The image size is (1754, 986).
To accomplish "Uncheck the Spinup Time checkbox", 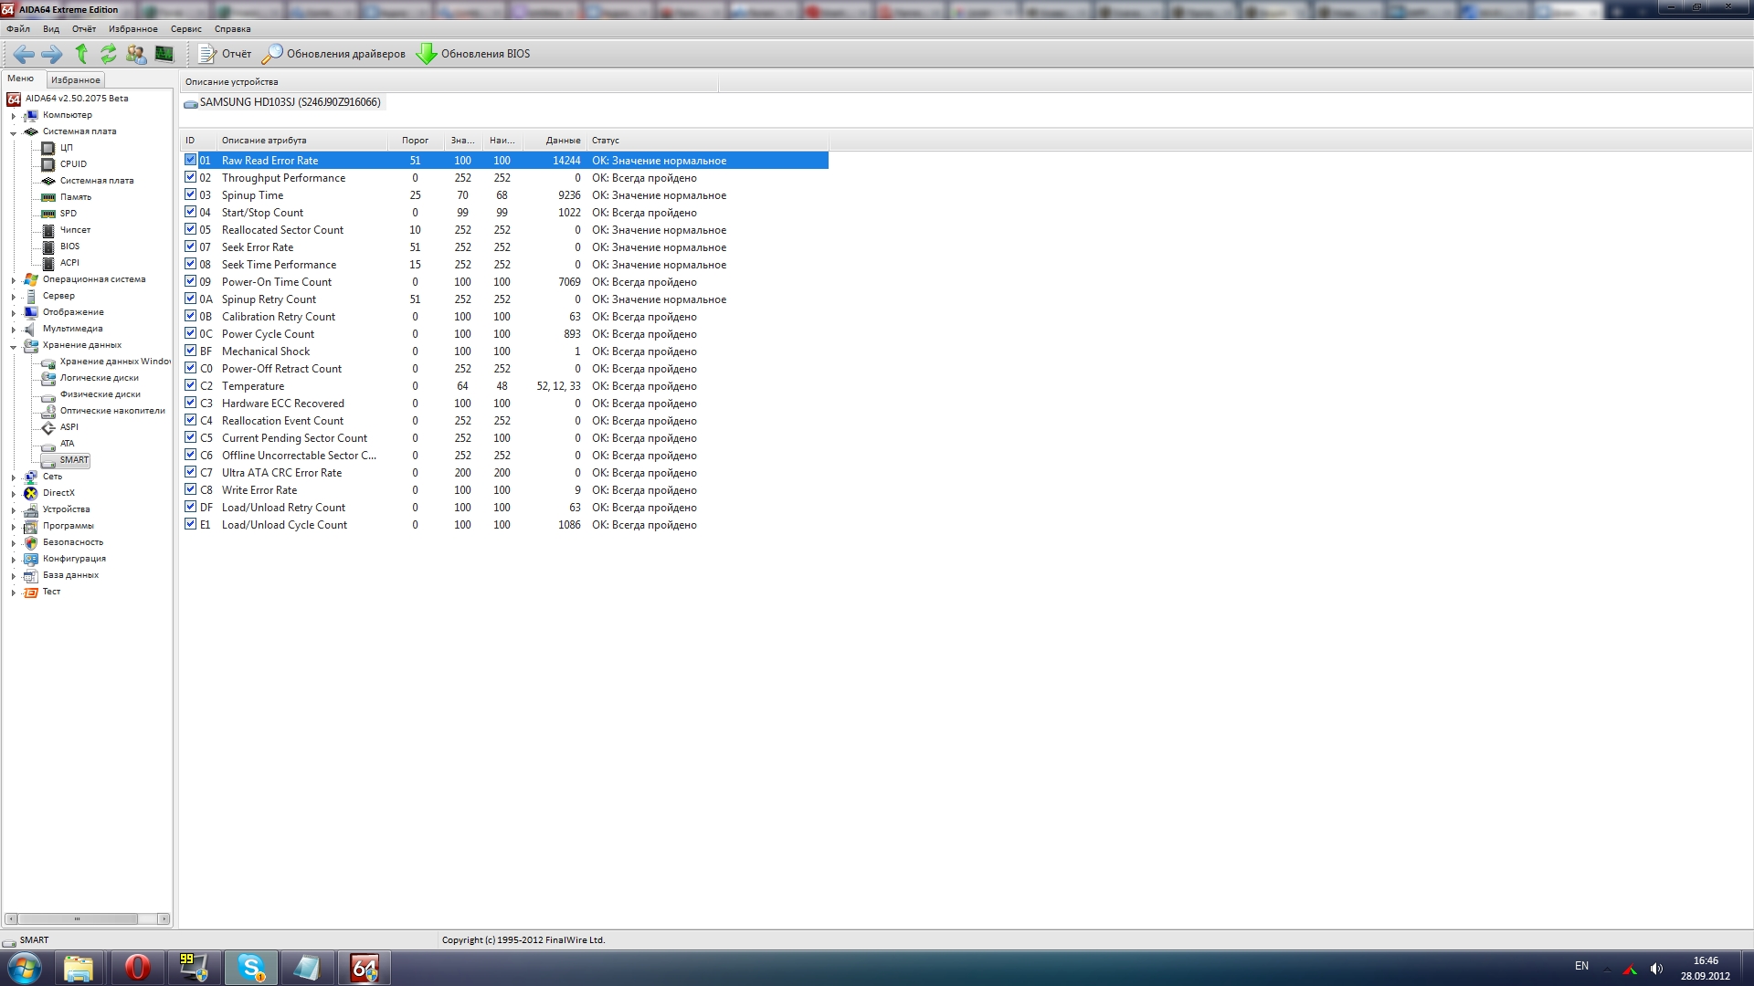I will point(190,194).
